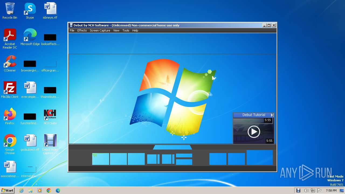Close the Debut Tutorial panel
345x194 pixels.
[x=272, y=115]
